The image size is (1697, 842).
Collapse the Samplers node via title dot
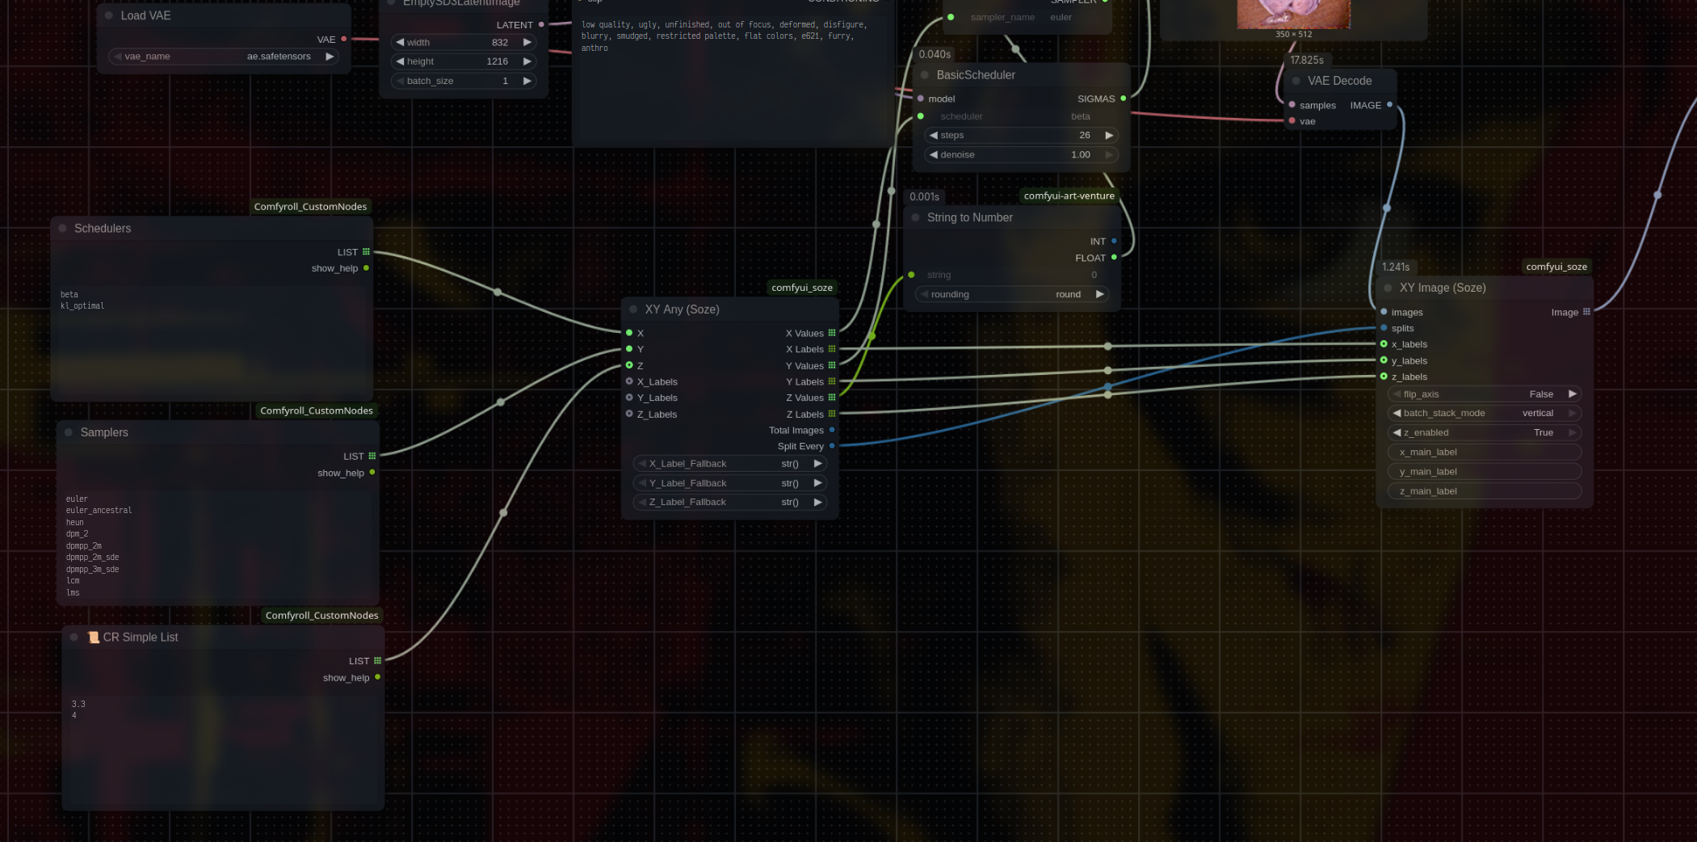click(69, 432)
